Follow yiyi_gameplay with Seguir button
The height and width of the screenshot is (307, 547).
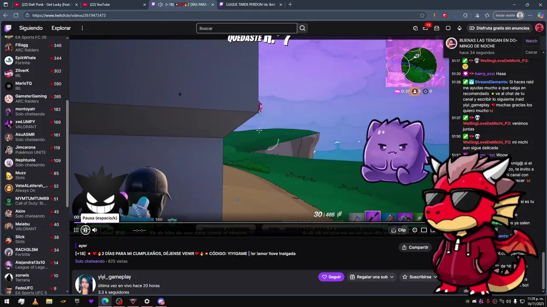click(x=331, y=277)
